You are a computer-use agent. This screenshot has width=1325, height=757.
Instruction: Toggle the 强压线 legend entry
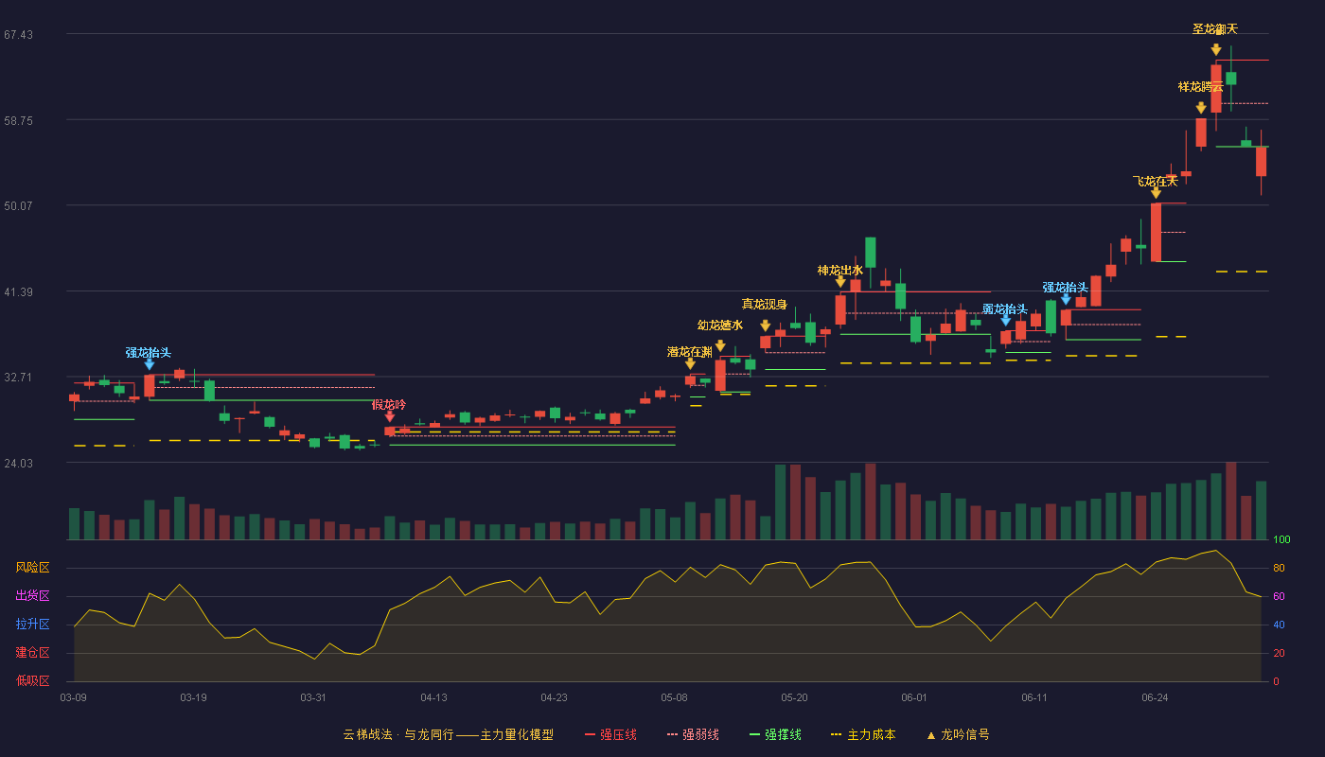610,734
